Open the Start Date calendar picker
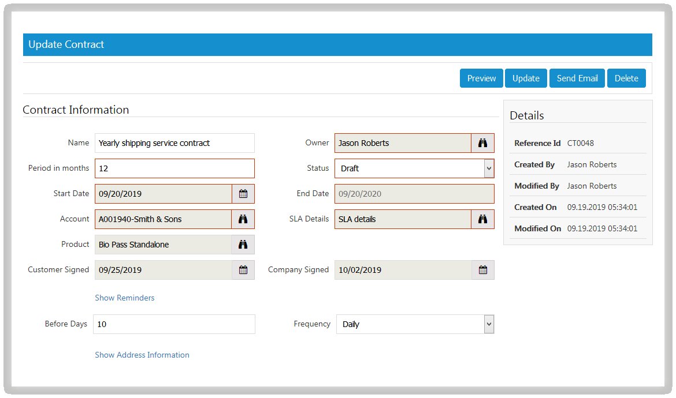Screen dimensions: 676x398 [x=243, y=194]
